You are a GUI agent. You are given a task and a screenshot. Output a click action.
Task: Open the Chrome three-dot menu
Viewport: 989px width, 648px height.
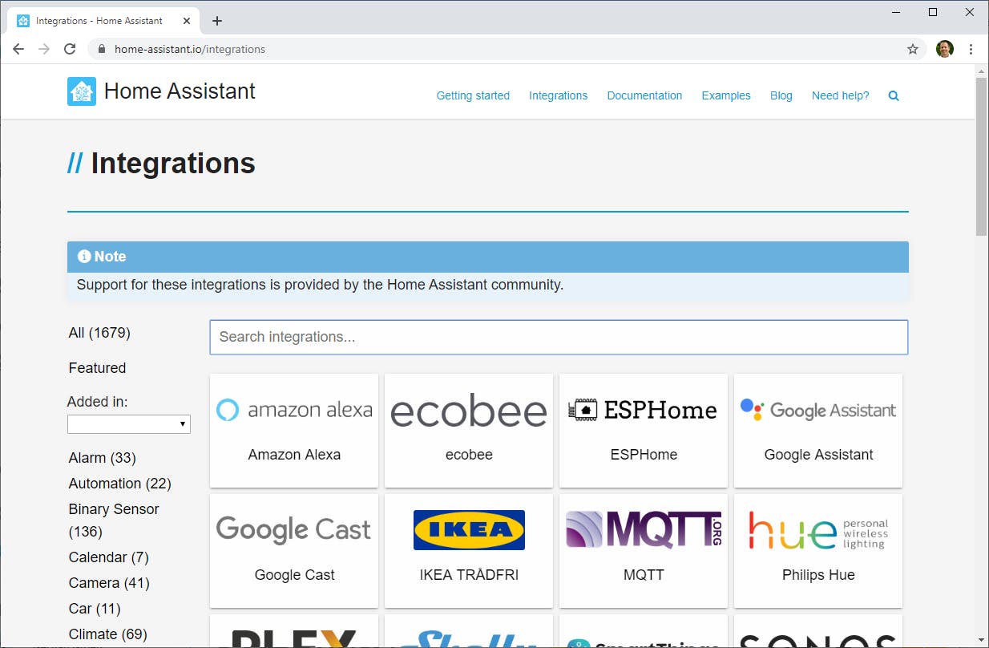pos(971,49)
